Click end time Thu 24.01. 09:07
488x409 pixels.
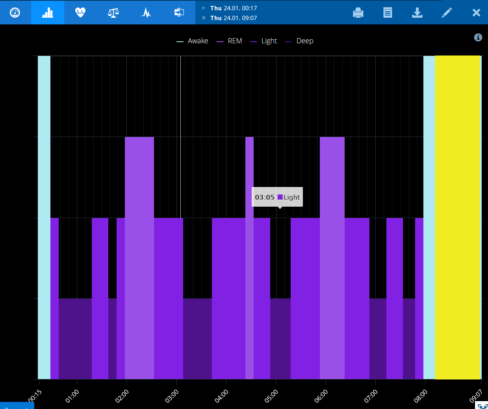[234, 18]
